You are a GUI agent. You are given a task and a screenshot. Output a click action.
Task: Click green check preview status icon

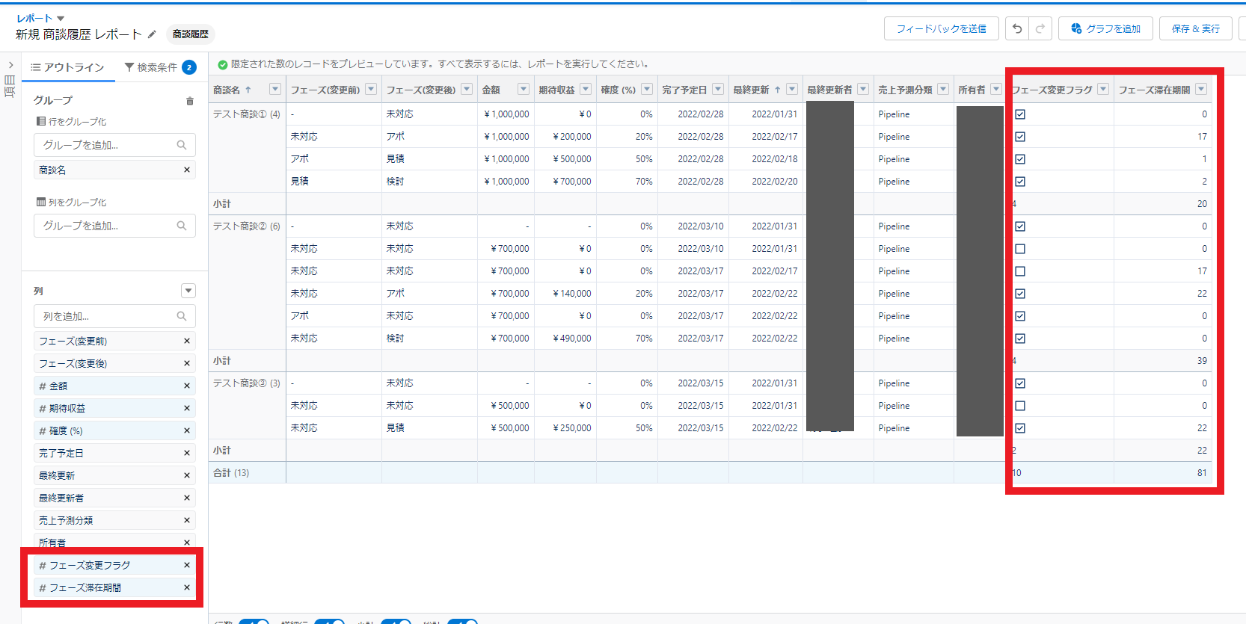[x=222, y=64]
